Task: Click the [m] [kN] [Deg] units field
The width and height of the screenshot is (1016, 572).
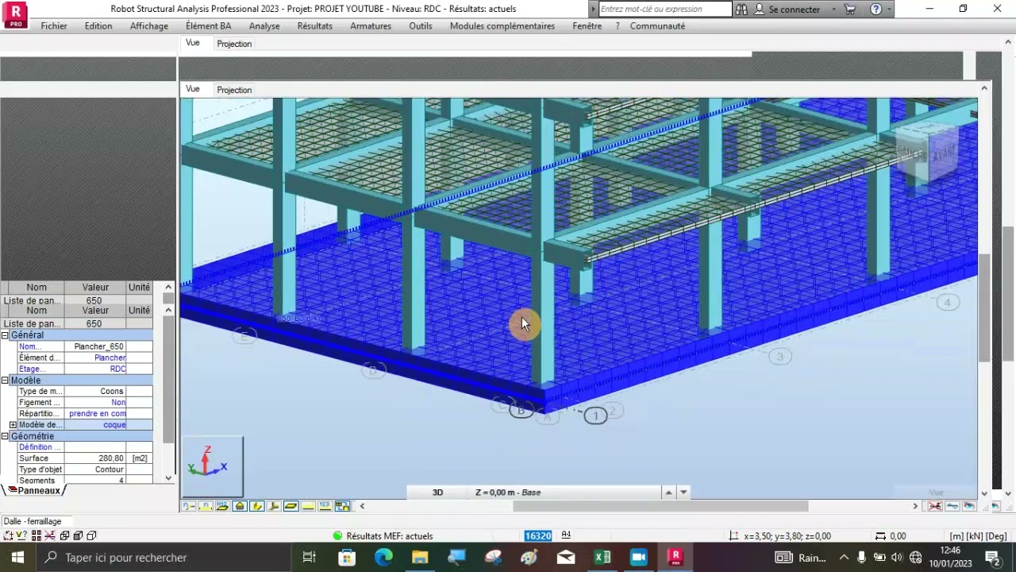Action: coord(978,536)
